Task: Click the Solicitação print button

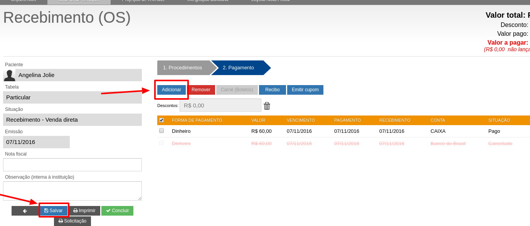Action: point(72,221)
